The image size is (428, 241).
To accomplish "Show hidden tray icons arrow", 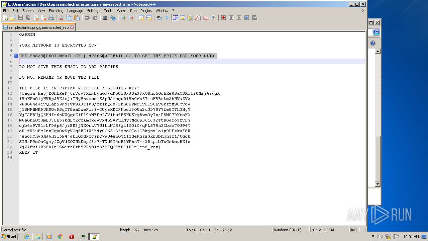I will point(373,237).
